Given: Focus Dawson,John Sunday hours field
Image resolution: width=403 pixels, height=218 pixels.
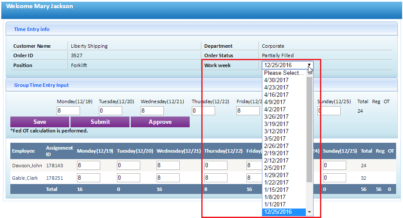Looking at the screenshot, I should (x=335, y=165).
